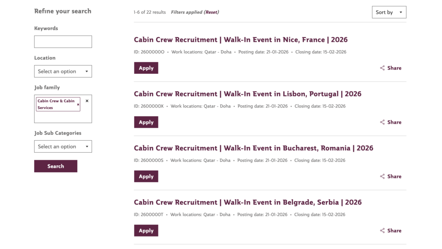Click the Share icon for the Lisbon, Portugal event
442x249 pixels.
coord(382,122)
